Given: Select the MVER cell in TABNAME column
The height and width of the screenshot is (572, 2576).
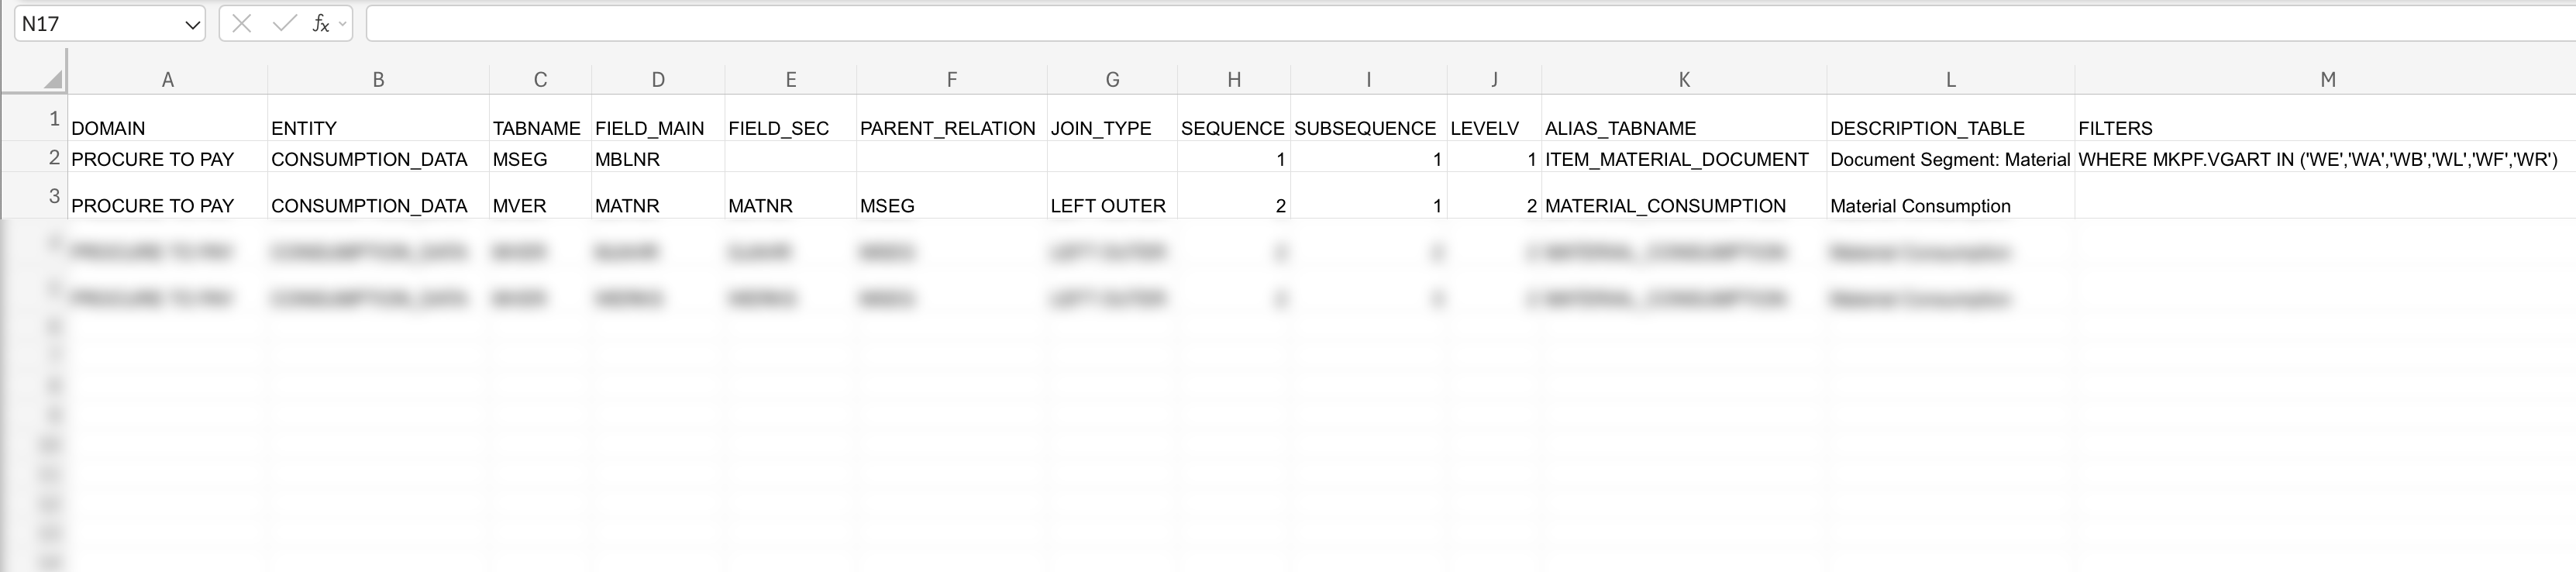Looking at the screenshot, I should coord(520,206).
